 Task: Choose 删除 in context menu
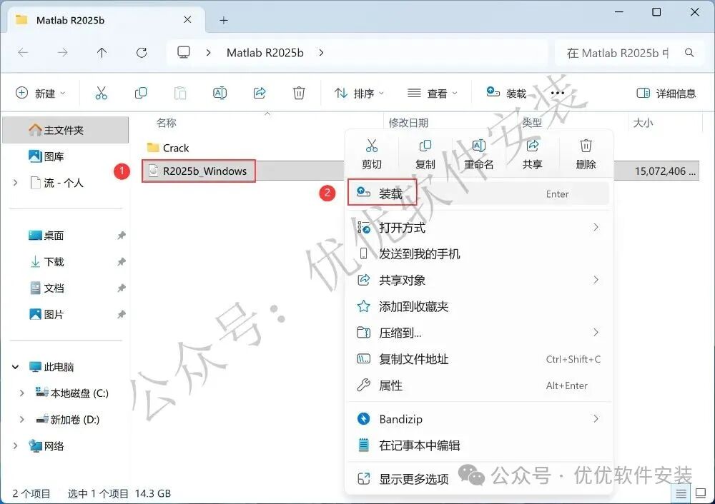tap(586, 154)
